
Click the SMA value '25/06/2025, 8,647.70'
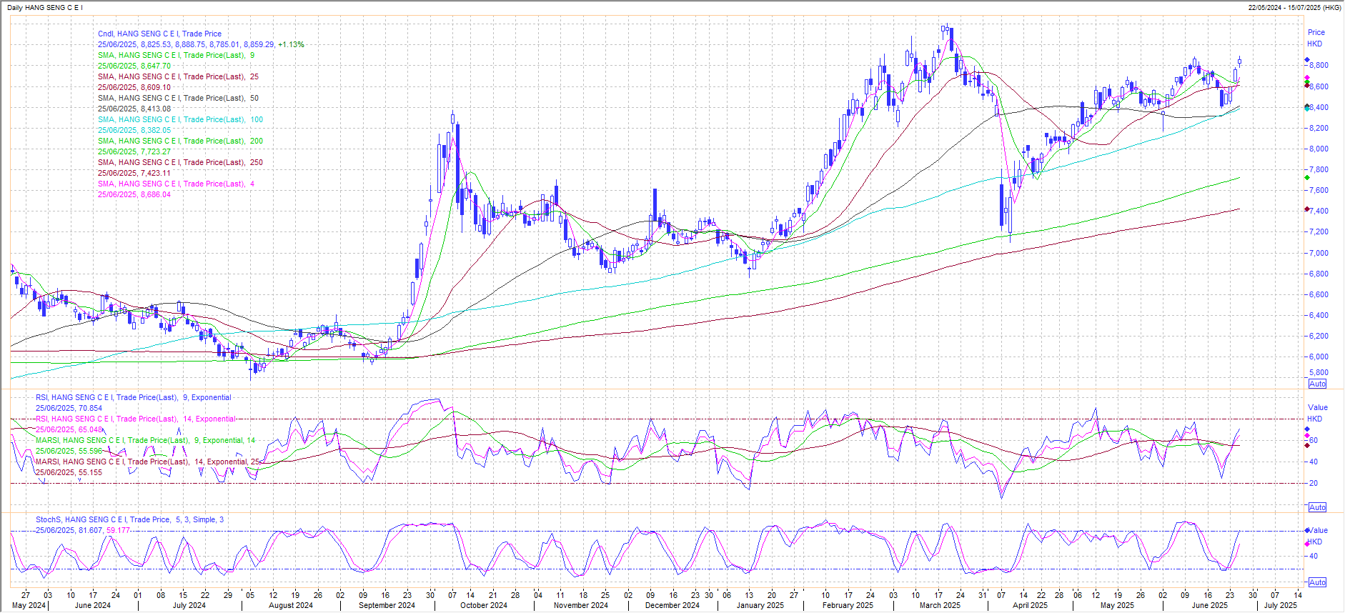(134, 66)
